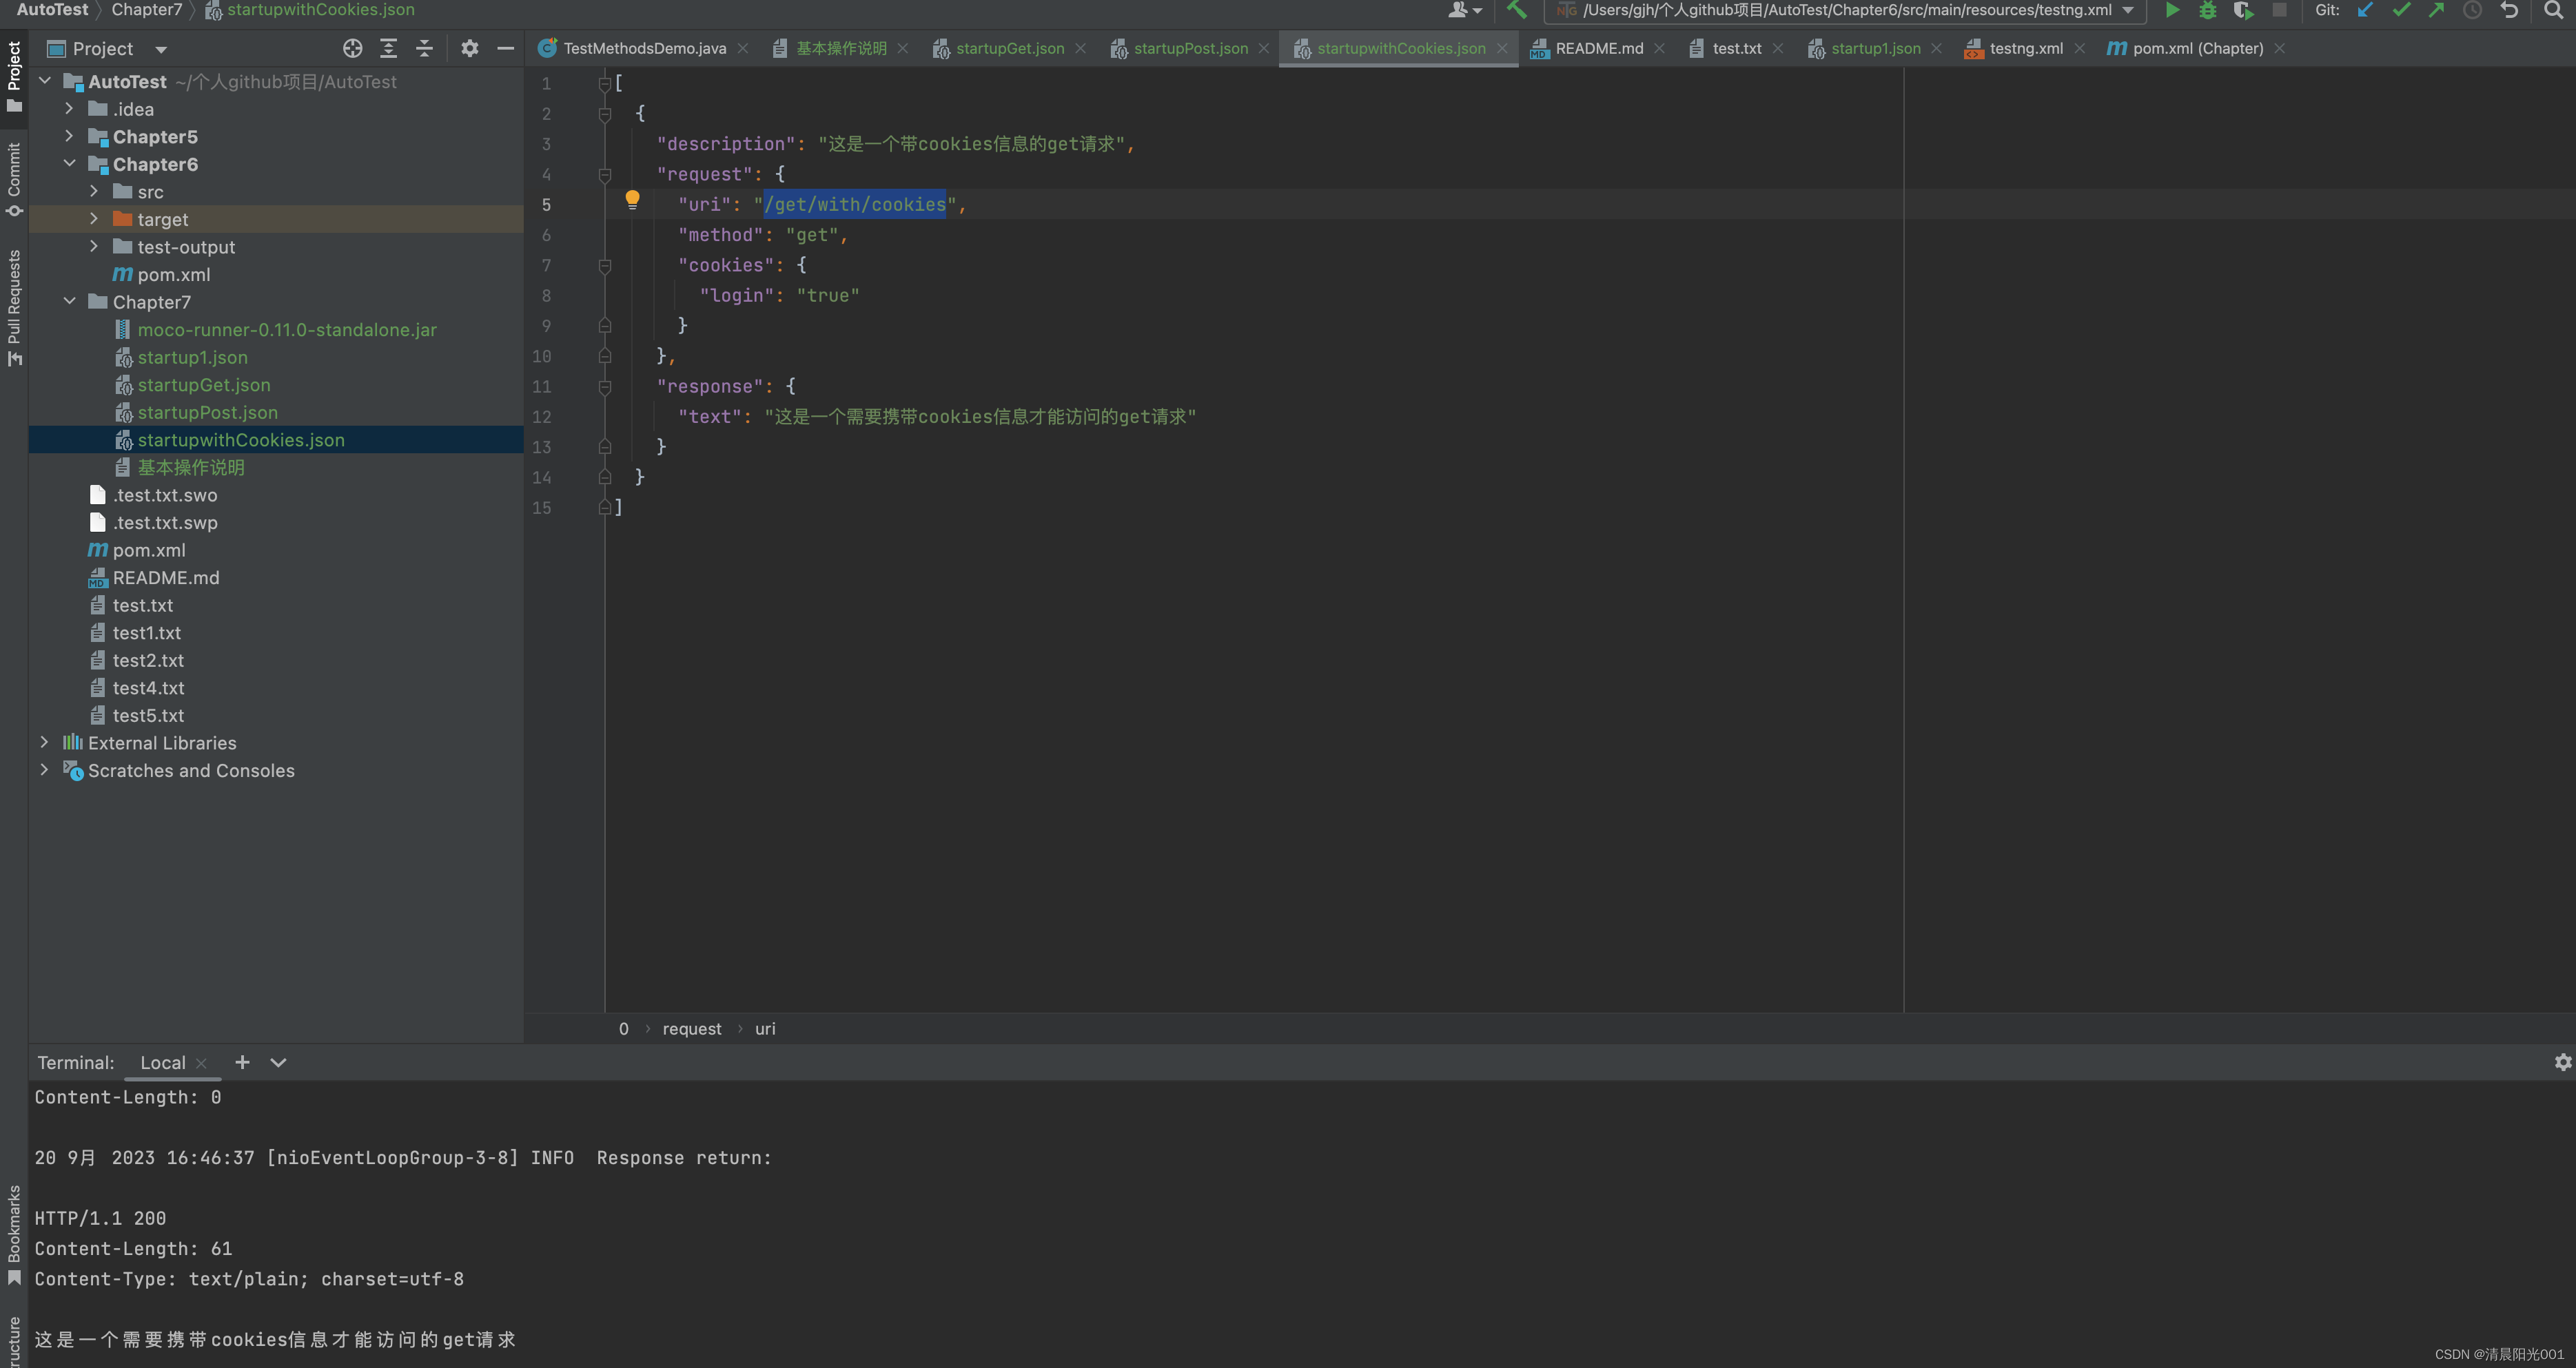Select moco-runner-0.11.0-standalone.jar in tree
This screenshot has height=1368, width=2576.
pyautogui.click(x=287, y=330)
